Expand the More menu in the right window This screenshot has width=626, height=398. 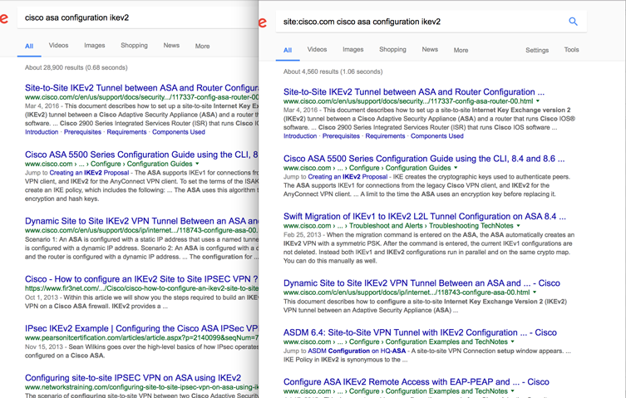(x=461, y=50)
